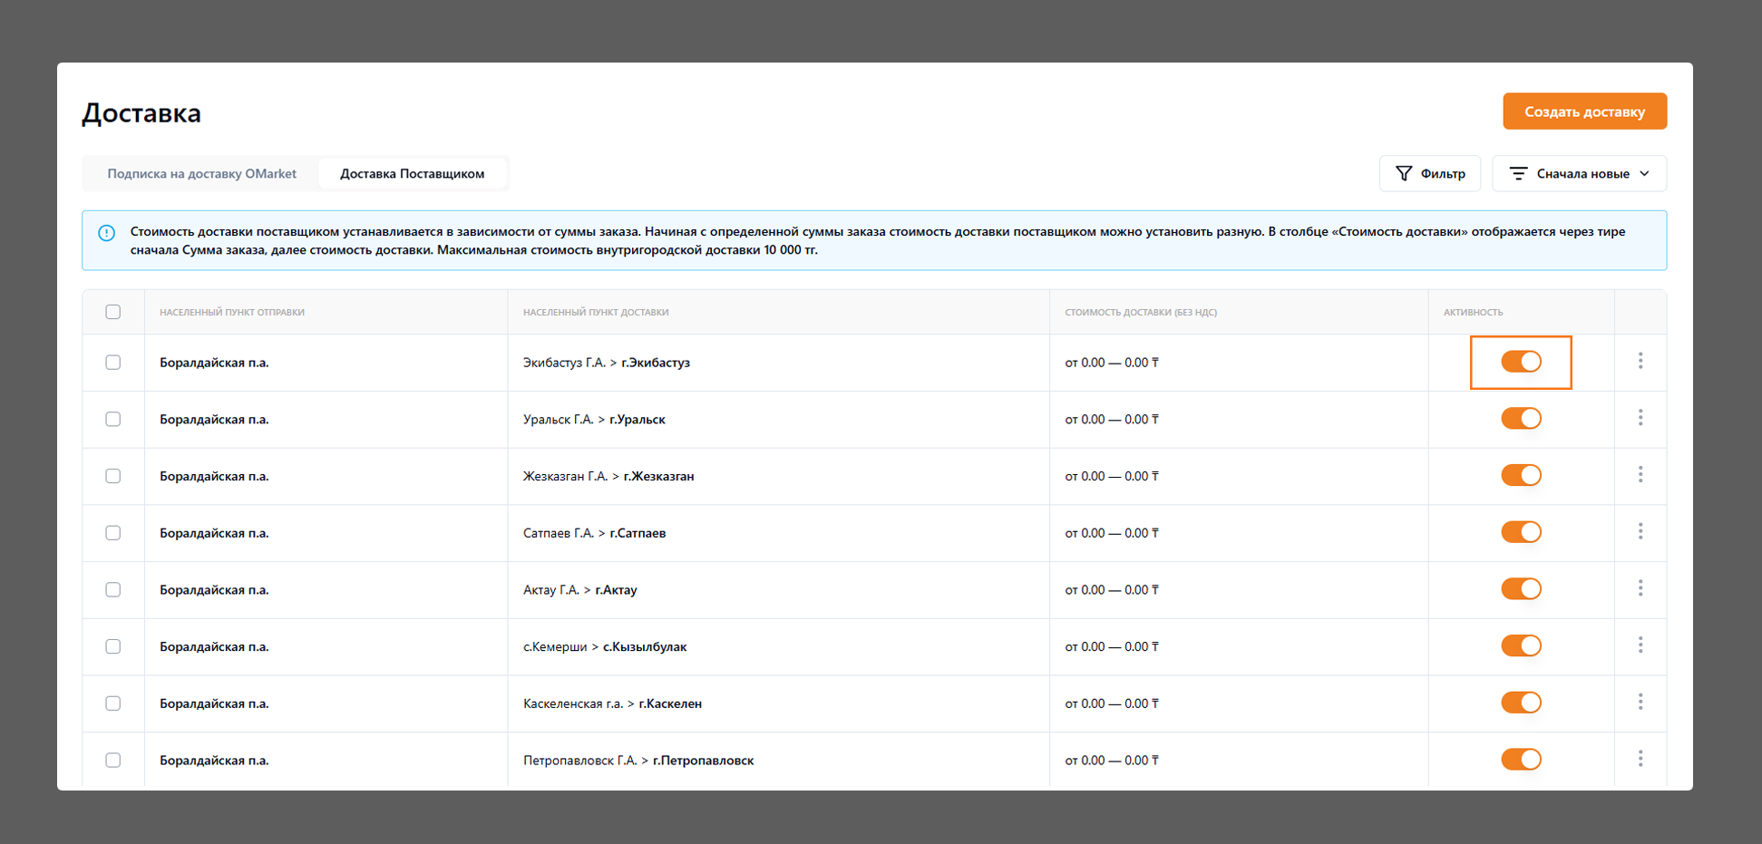
Task: Click the Стоимость доставки (без НДС) header
Action: click(x=1141, y=312)
